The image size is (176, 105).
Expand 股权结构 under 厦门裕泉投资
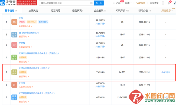click(24, 37)
